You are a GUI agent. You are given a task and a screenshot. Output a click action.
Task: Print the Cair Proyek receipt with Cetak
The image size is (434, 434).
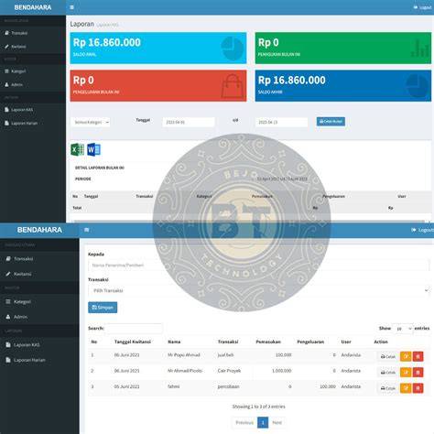coord(388,373)
